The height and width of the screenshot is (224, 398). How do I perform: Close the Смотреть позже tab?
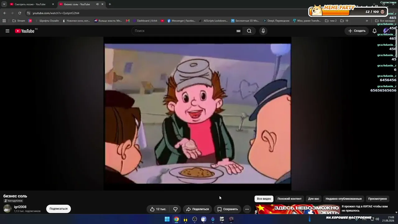click(x=53, y=4)
